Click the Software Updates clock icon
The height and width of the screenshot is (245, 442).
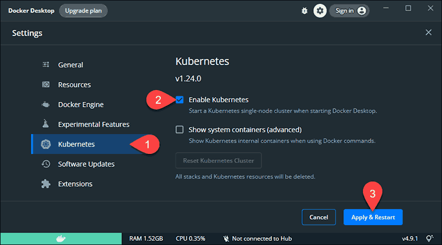click(x=46, y=164)
